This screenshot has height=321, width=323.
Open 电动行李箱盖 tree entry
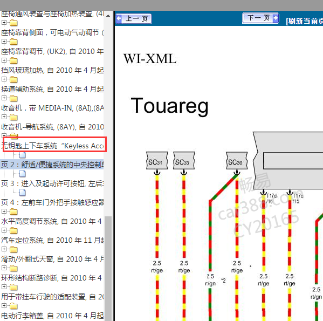(x=52, y=316)
